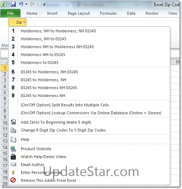182x189 pixels.
Task: Select option 5 Holderness to 03245
Action: click(x=89, y=63)
